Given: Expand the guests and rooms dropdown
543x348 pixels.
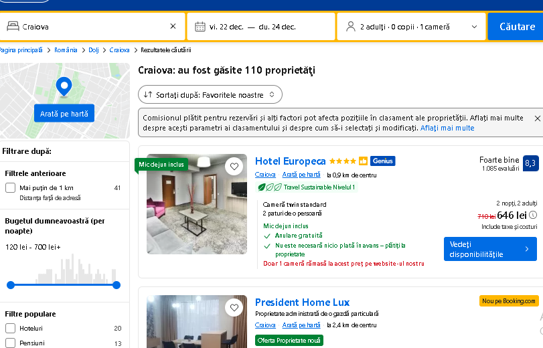Looking at the screenshot, I should click(x=475, y=27).
